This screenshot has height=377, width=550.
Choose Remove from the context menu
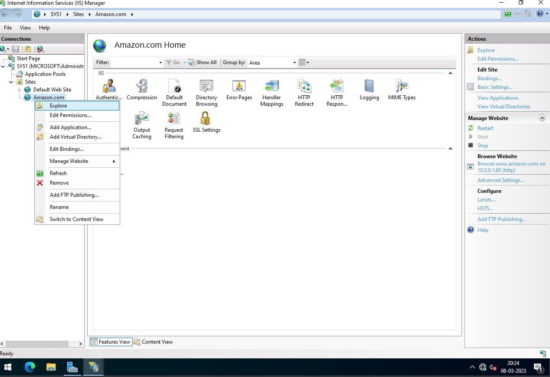[77, 183]
